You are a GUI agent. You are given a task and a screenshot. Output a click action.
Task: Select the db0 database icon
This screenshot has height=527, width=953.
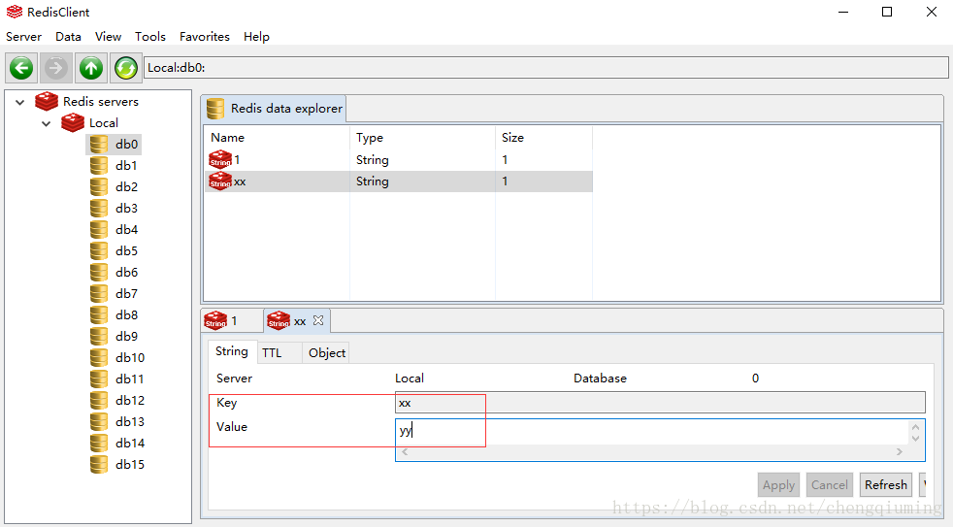pyautogui.click(x=98, y=144)
